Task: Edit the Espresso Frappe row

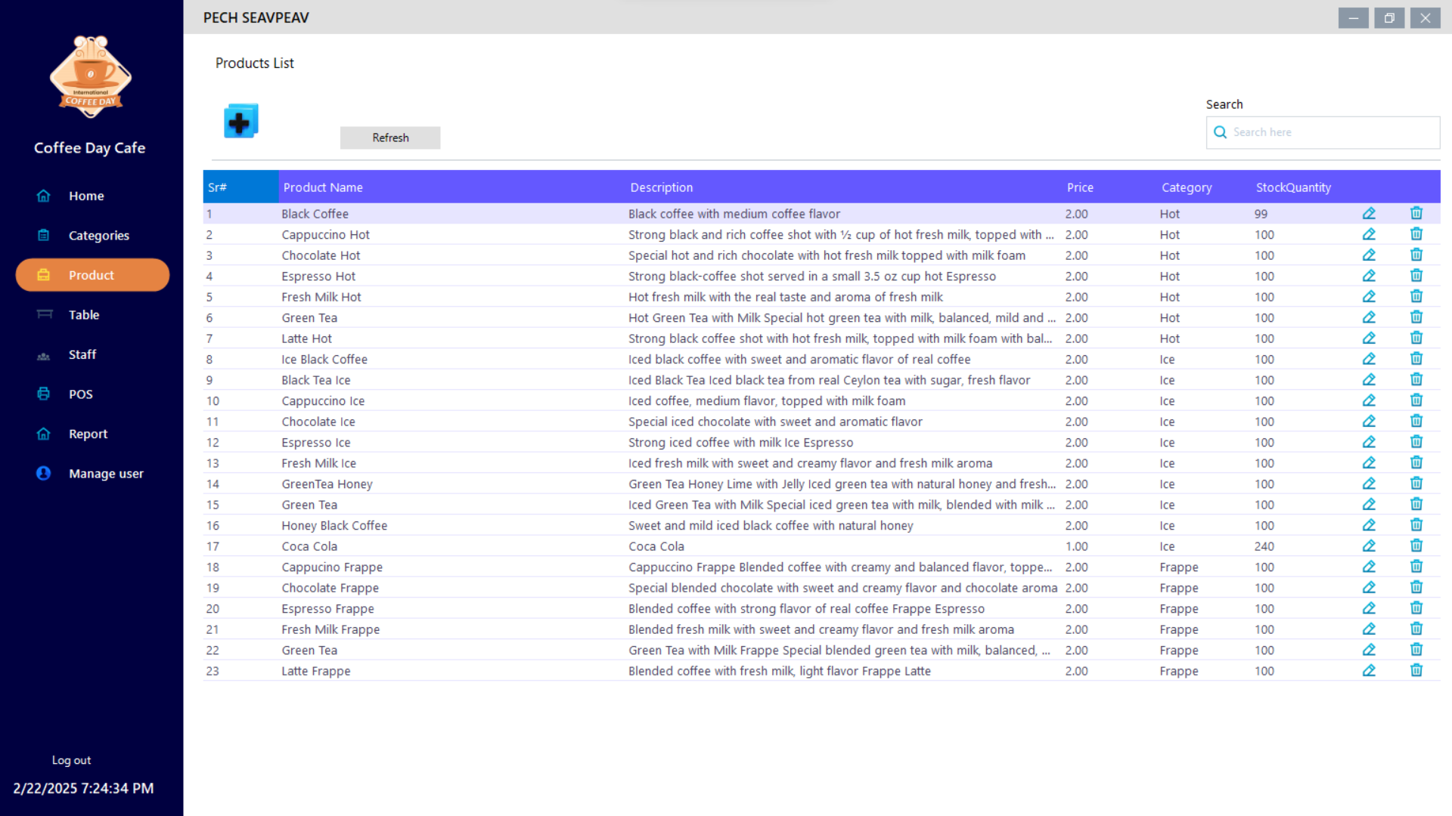Action: 1369,608
